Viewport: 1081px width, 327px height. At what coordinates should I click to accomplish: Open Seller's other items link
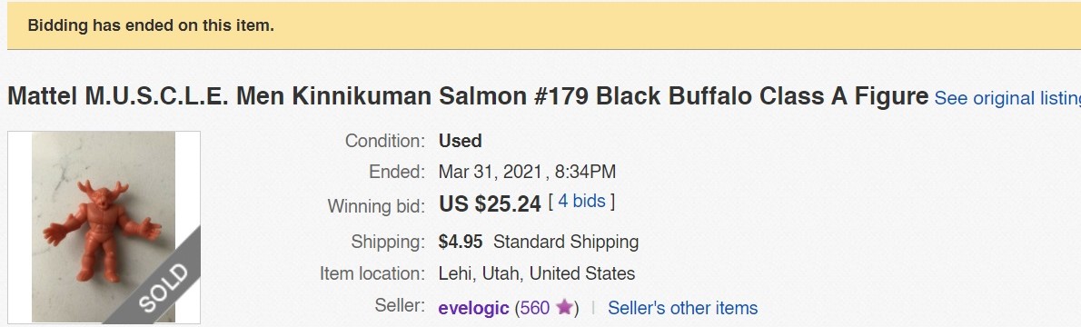682,308
